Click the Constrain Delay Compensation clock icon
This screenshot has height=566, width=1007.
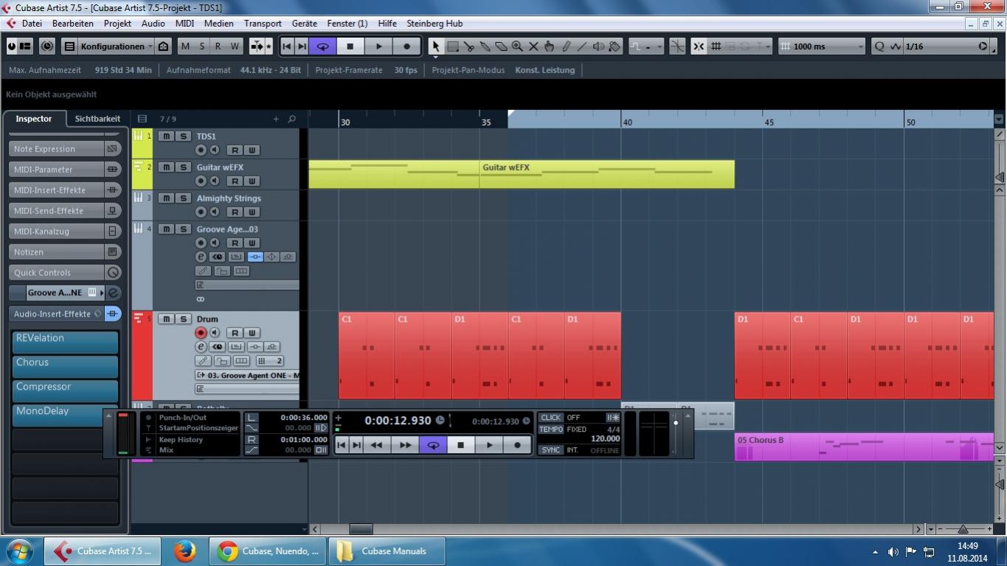[x=47, y=46]
